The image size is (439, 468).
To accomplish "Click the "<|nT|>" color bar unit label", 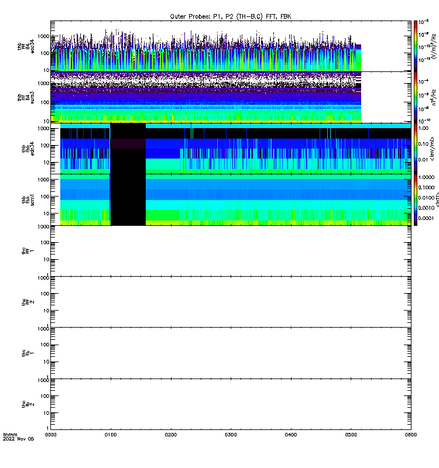I will pos(437,199).
